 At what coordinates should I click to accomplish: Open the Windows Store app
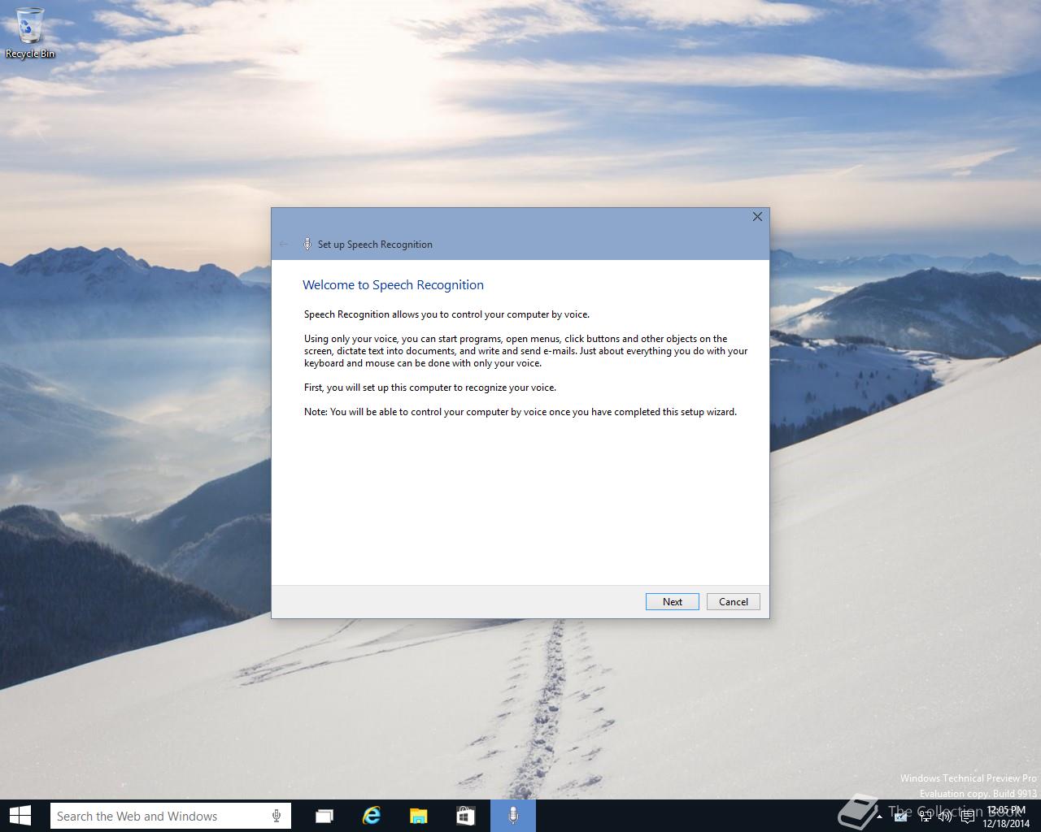click(466, 816)
